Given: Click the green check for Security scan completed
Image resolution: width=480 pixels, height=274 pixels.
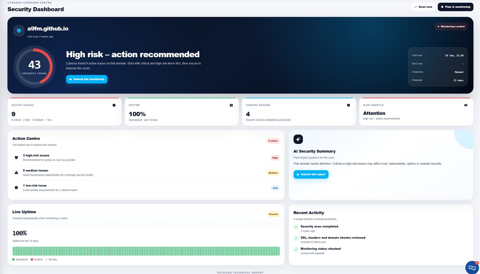Looking at the screenshot, I should coord(296,227).
